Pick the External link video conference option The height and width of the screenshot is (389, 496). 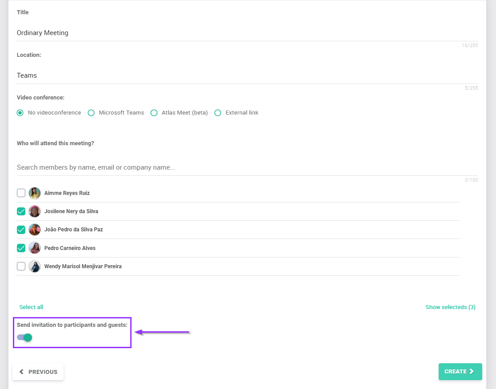pyautogui.click(x=218, y=113)
